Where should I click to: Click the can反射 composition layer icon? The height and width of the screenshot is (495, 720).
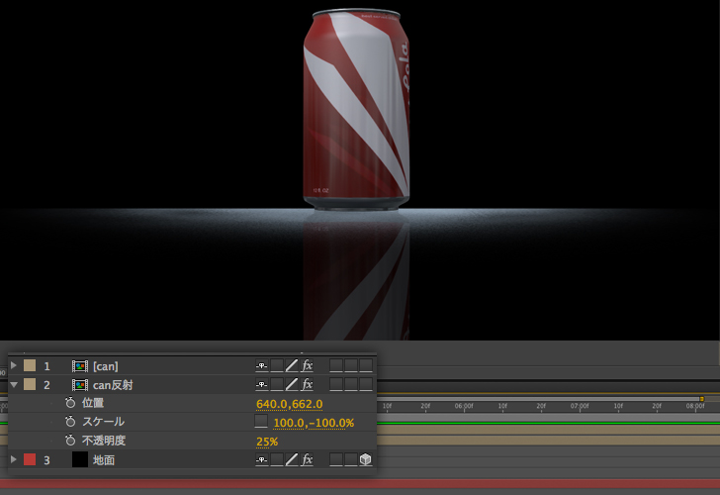[x=80, y=384]
